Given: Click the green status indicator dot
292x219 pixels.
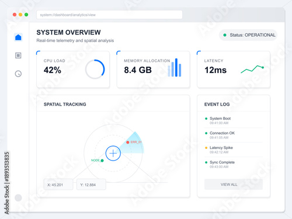Looking at the screenshot, I should 225,35.
